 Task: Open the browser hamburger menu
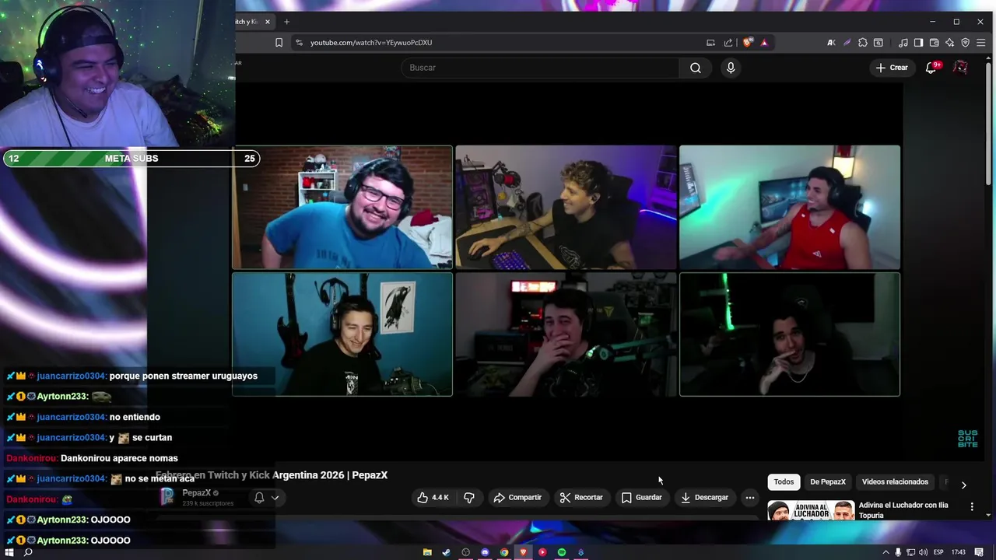[x=980, y=43]
